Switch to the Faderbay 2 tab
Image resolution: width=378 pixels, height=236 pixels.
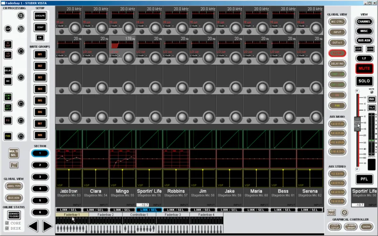coord(105,215)
